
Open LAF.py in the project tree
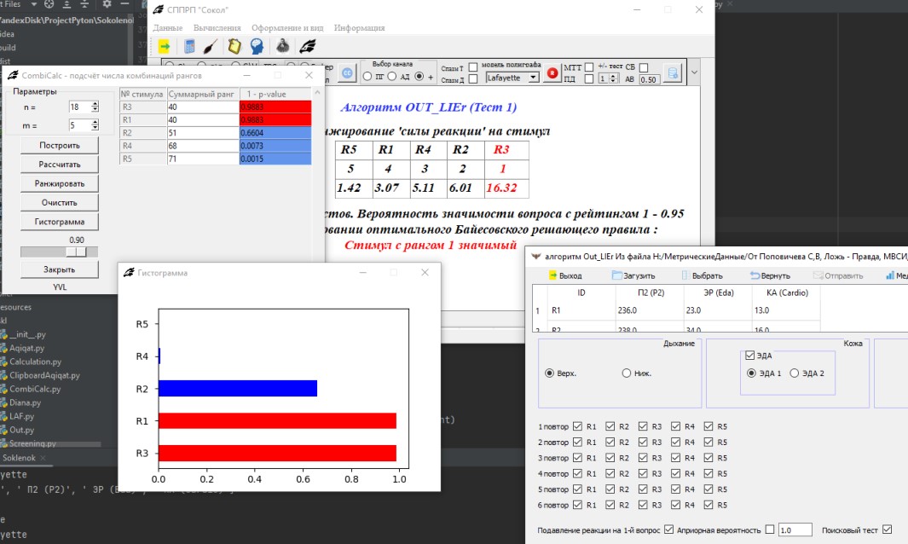tap(21, 416)
